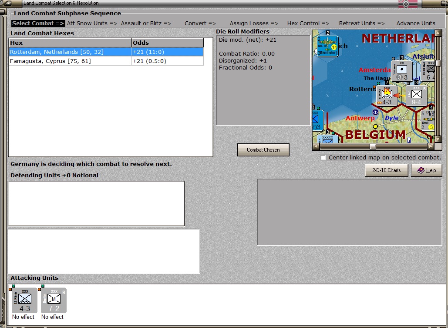Select the XXXXX headquarters counter at map bottom
This screenshot has height=328, width=448.
click(x=328, y=139)
